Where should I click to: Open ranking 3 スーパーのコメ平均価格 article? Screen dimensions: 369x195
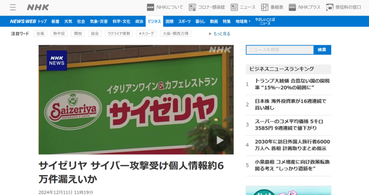click(x=289, y=125)
